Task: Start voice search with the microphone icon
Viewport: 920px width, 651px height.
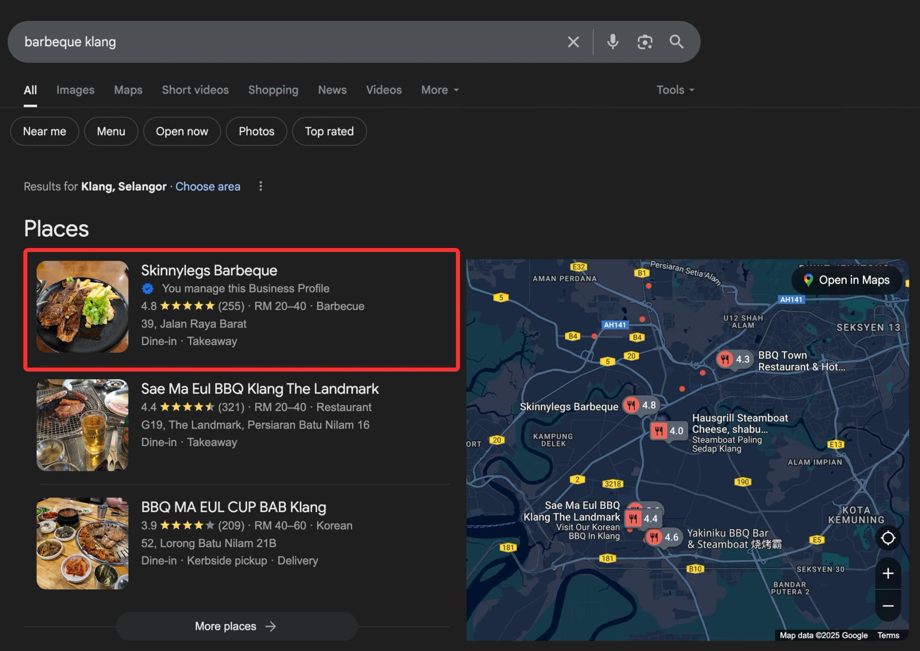Action: coord(612,42)
